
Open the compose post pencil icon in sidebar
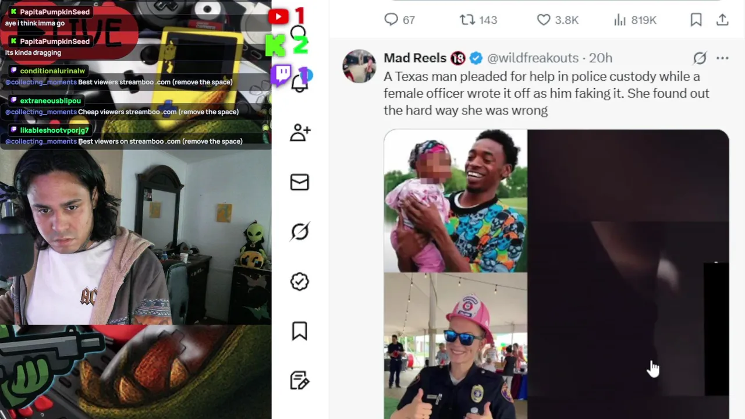click(x=300, y=381)
